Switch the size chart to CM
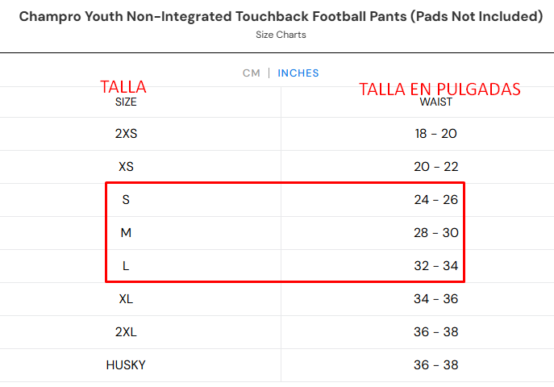554x387 pixels. pos(252,73)
